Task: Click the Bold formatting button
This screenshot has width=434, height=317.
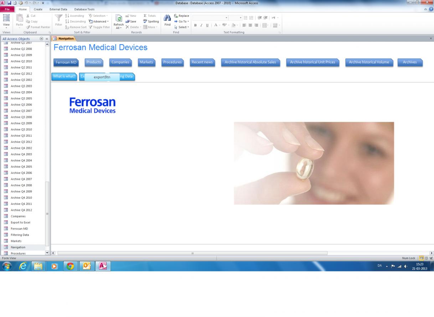Action: tap(195, 25)
